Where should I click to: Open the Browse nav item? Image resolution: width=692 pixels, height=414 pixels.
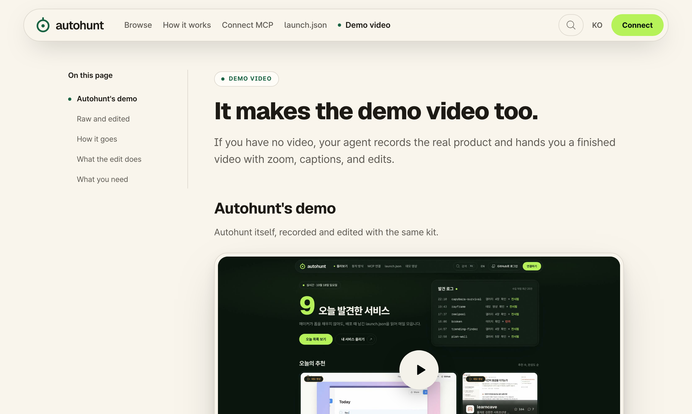tap(138, 25)
